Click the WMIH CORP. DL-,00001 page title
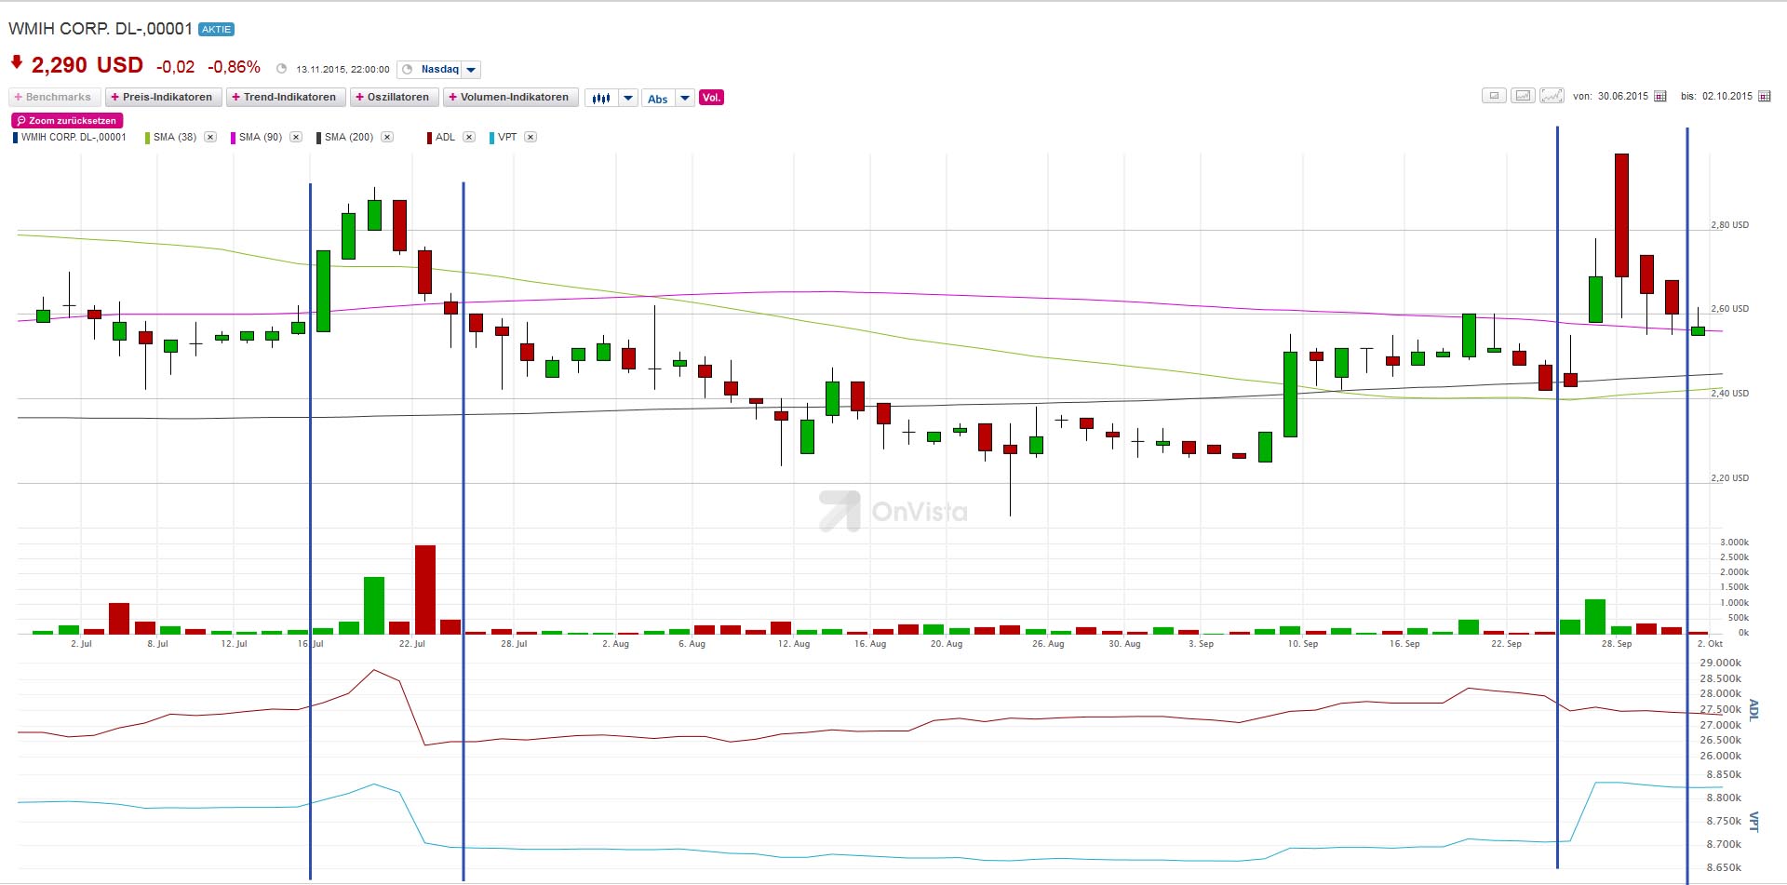 pos(101,29)
